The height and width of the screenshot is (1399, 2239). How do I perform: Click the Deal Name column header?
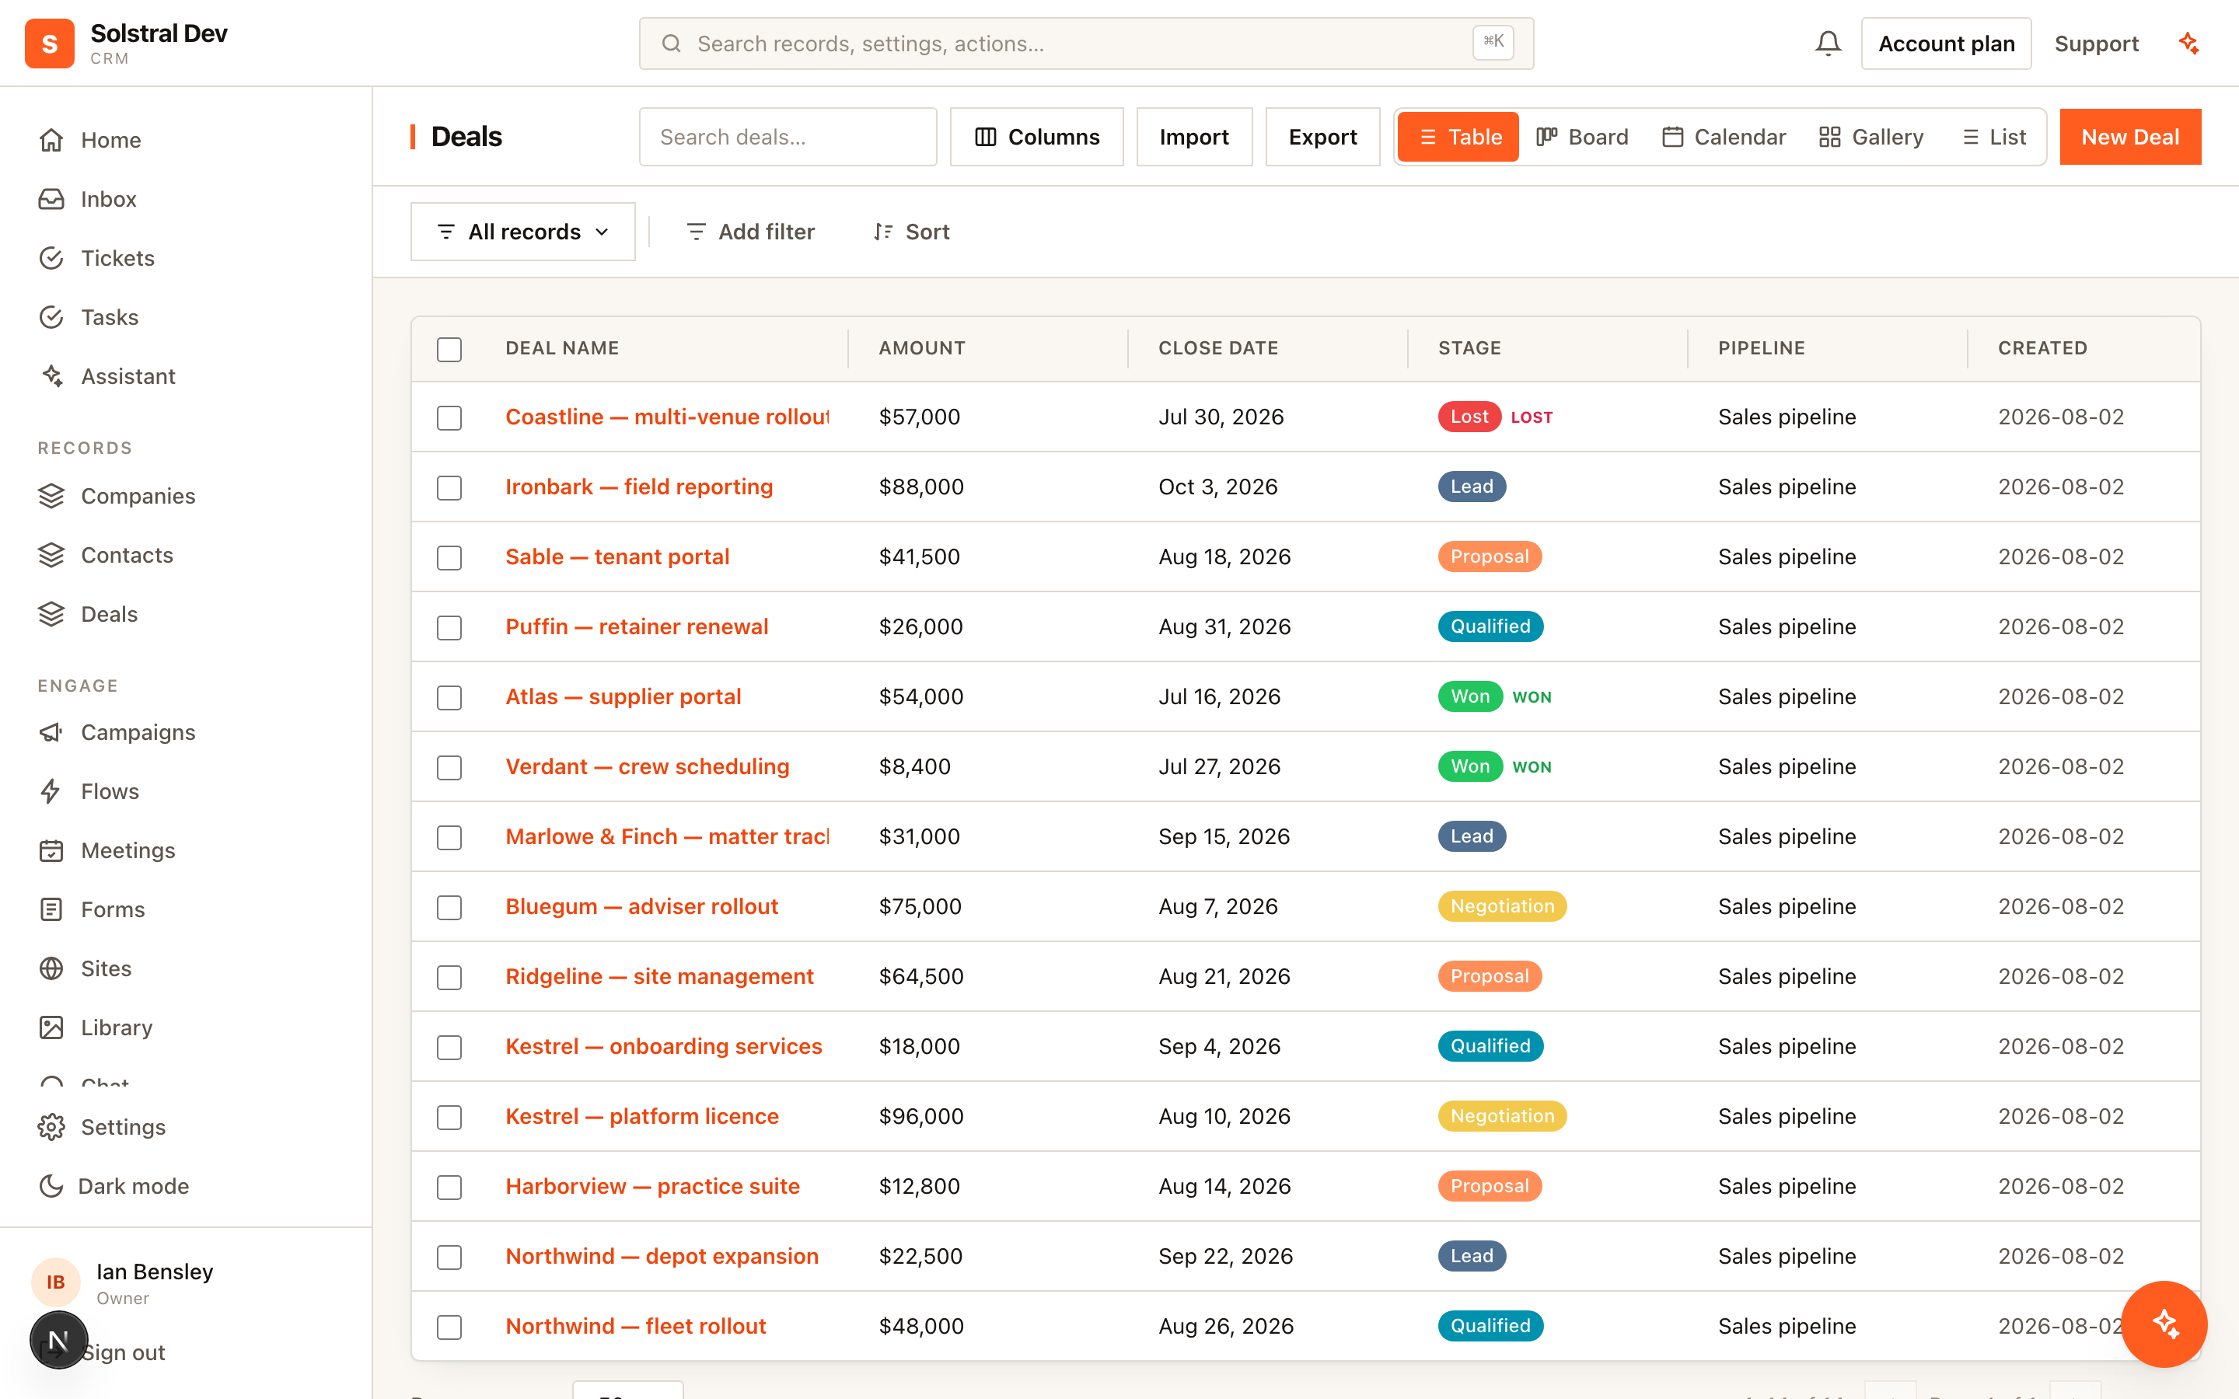(561, 348)
